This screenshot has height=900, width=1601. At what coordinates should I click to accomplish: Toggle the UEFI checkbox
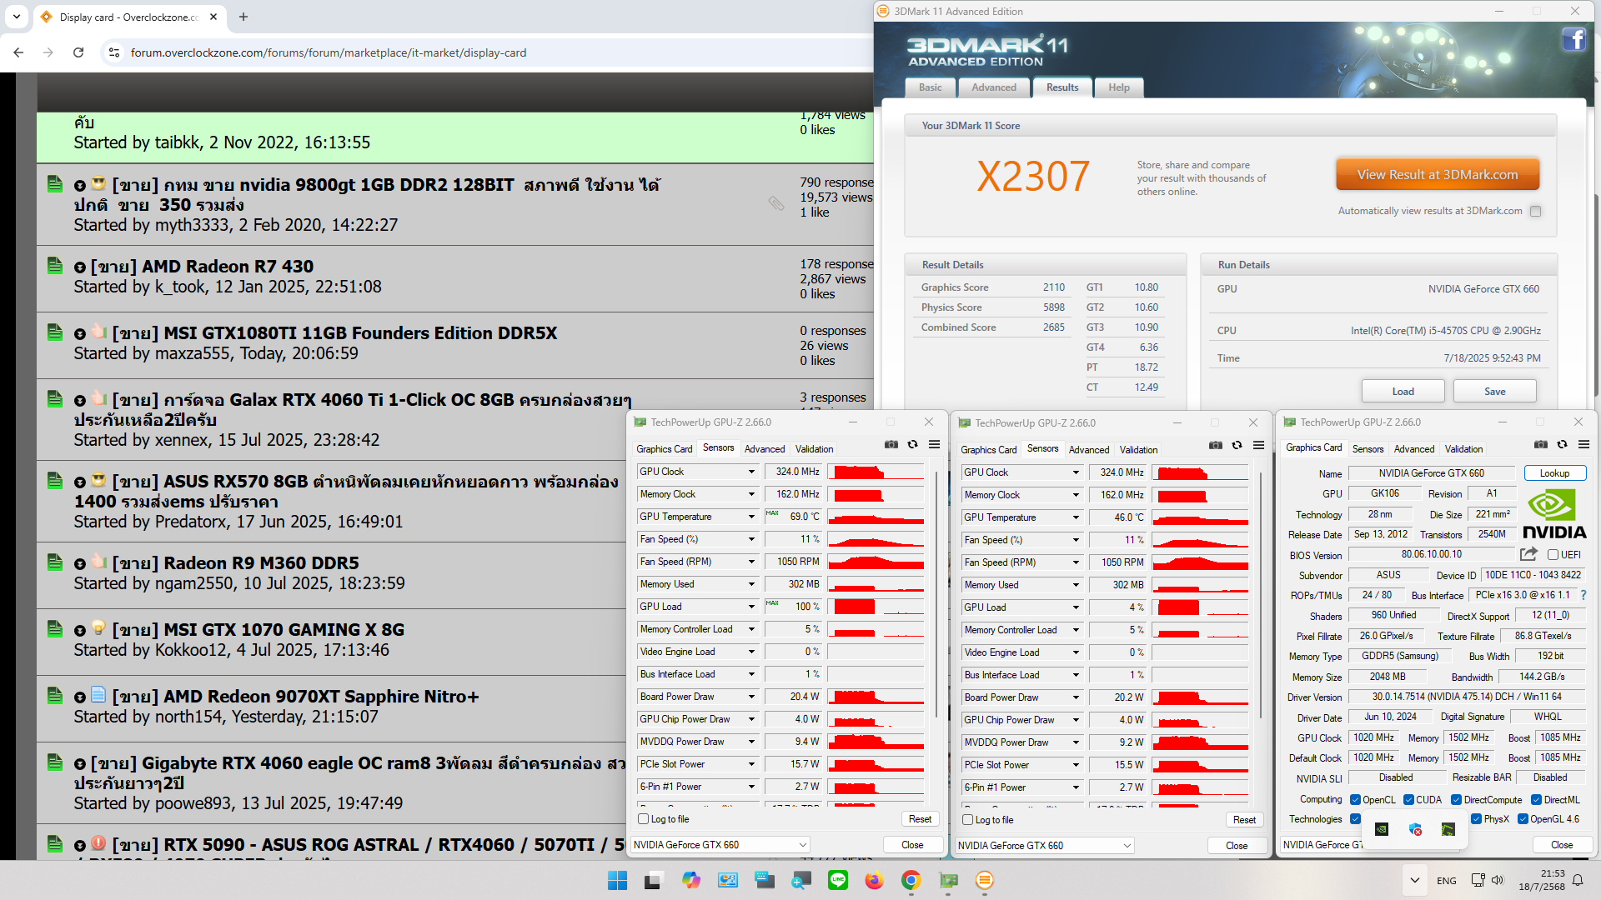(x=1553, y=555)
